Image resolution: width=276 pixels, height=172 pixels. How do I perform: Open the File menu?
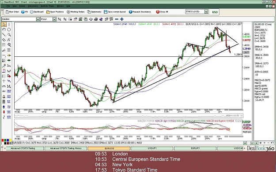click(x=8, y=6)
